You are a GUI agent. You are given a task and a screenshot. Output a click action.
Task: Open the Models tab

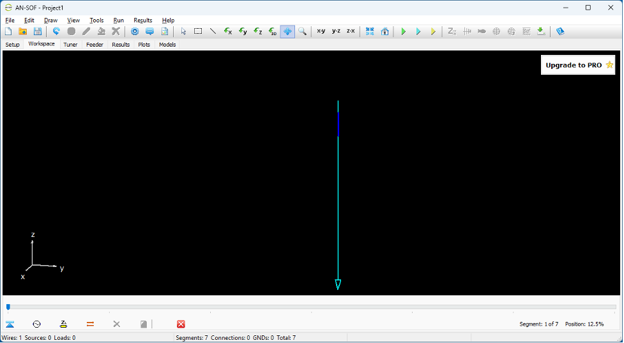click(x=167, y=45)
